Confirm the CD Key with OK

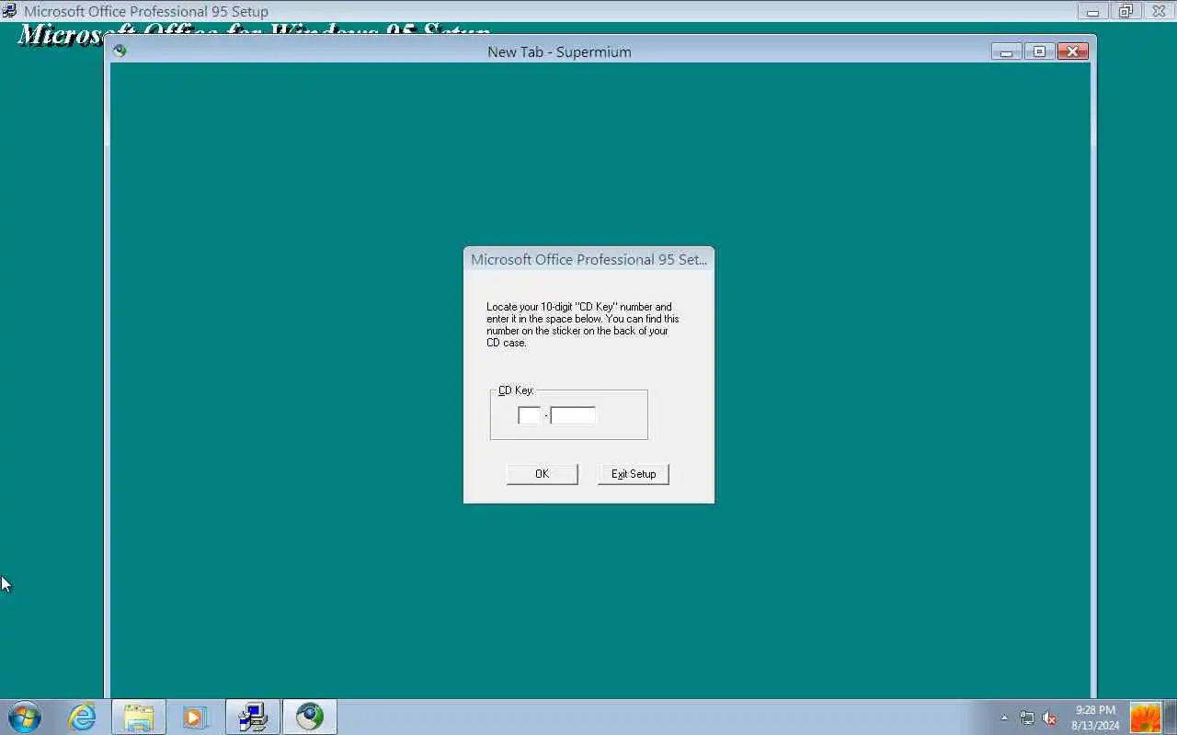(x=542, y=474)
